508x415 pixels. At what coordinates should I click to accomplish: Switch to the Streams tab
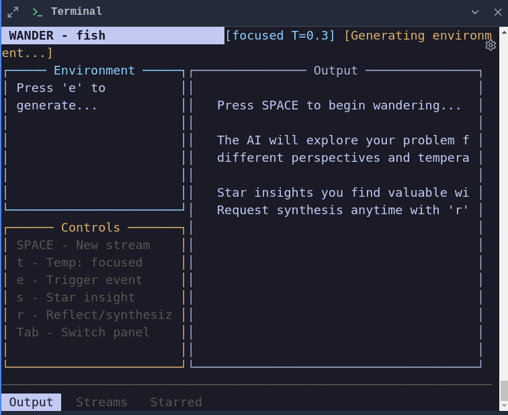pos(101,402)
